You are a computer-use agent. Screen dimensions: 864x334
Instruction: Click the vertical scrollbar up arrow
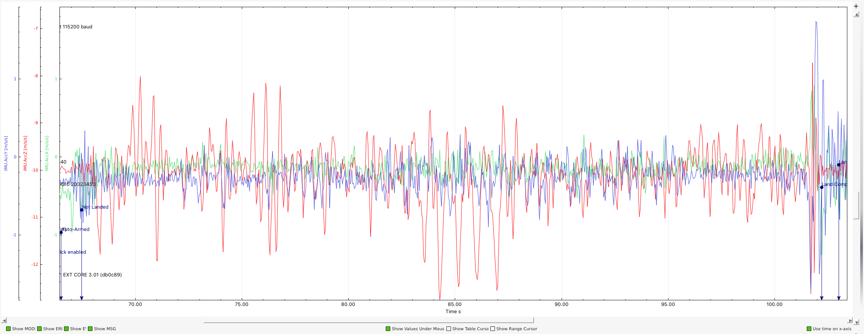(856, 14)
